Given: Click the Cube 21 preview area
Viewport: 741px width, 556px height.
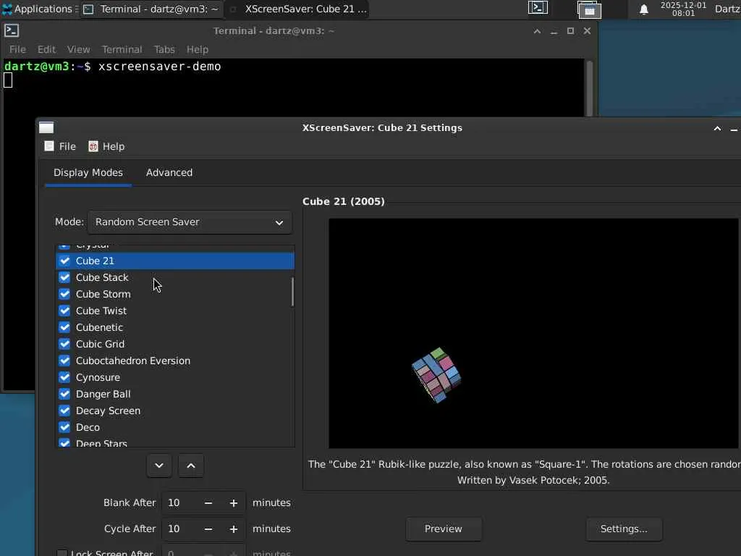Looking at the screenshot, I should (535, 333).
